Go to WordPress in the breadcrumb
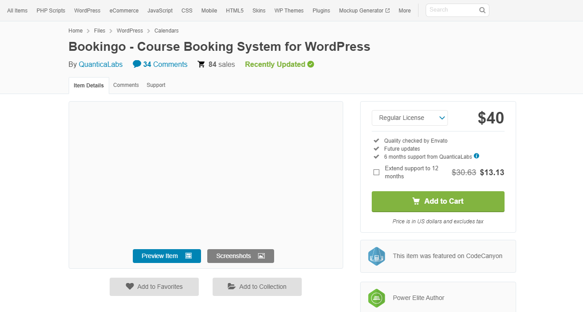Image resolution: width=583 pixels, height=312 pixels. point(130,31)
